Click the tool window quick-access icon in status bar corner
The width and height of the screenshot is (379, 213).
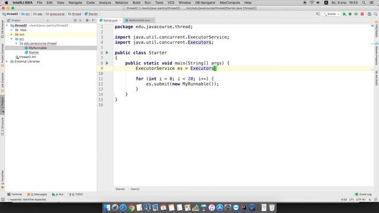click(x=2, y=200)
